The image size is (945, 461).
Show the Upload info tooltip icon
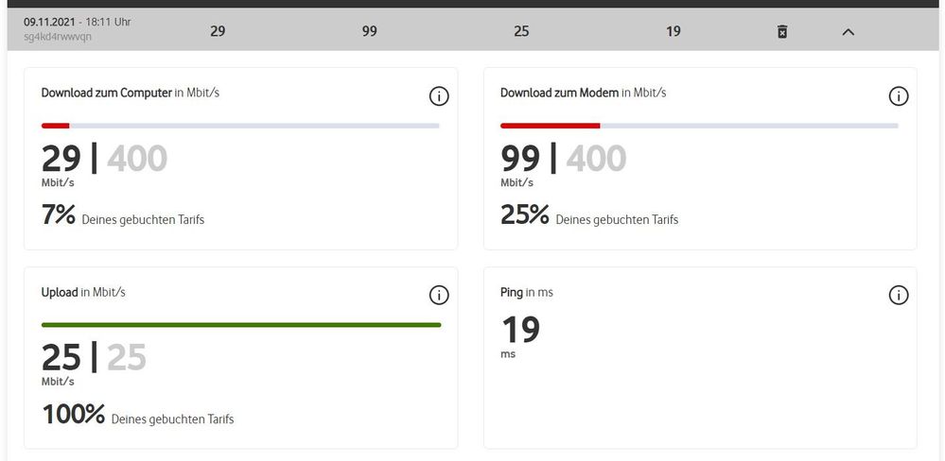coord(439,296)
